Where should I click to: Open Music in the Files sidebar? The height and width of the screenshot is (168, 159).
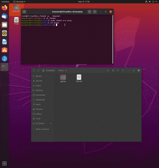click(43, 104)
